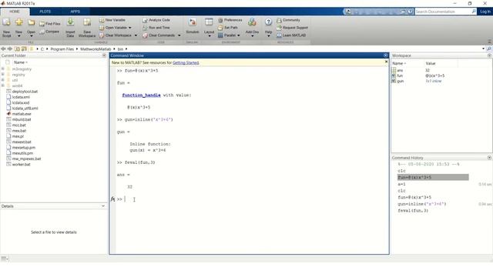Click New Variable button
Screen dimensions: 493x277
coord(112,20)
